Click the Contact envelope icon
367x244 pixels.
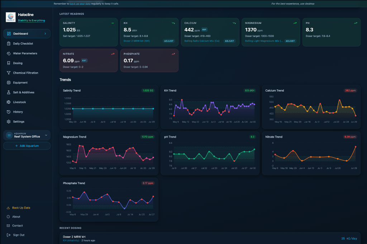pos(8,225)
